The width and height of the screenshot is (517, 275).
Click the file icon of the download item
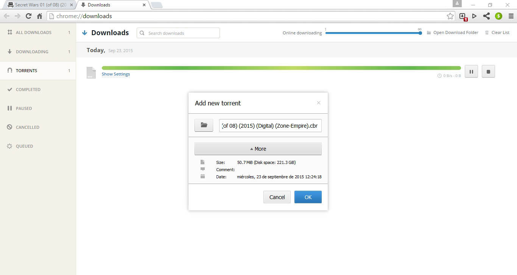click(91, 72)
